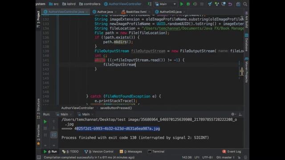285x160 pixels.
Task: Open the 0: Messages tool window
Action: coord(130,152)
